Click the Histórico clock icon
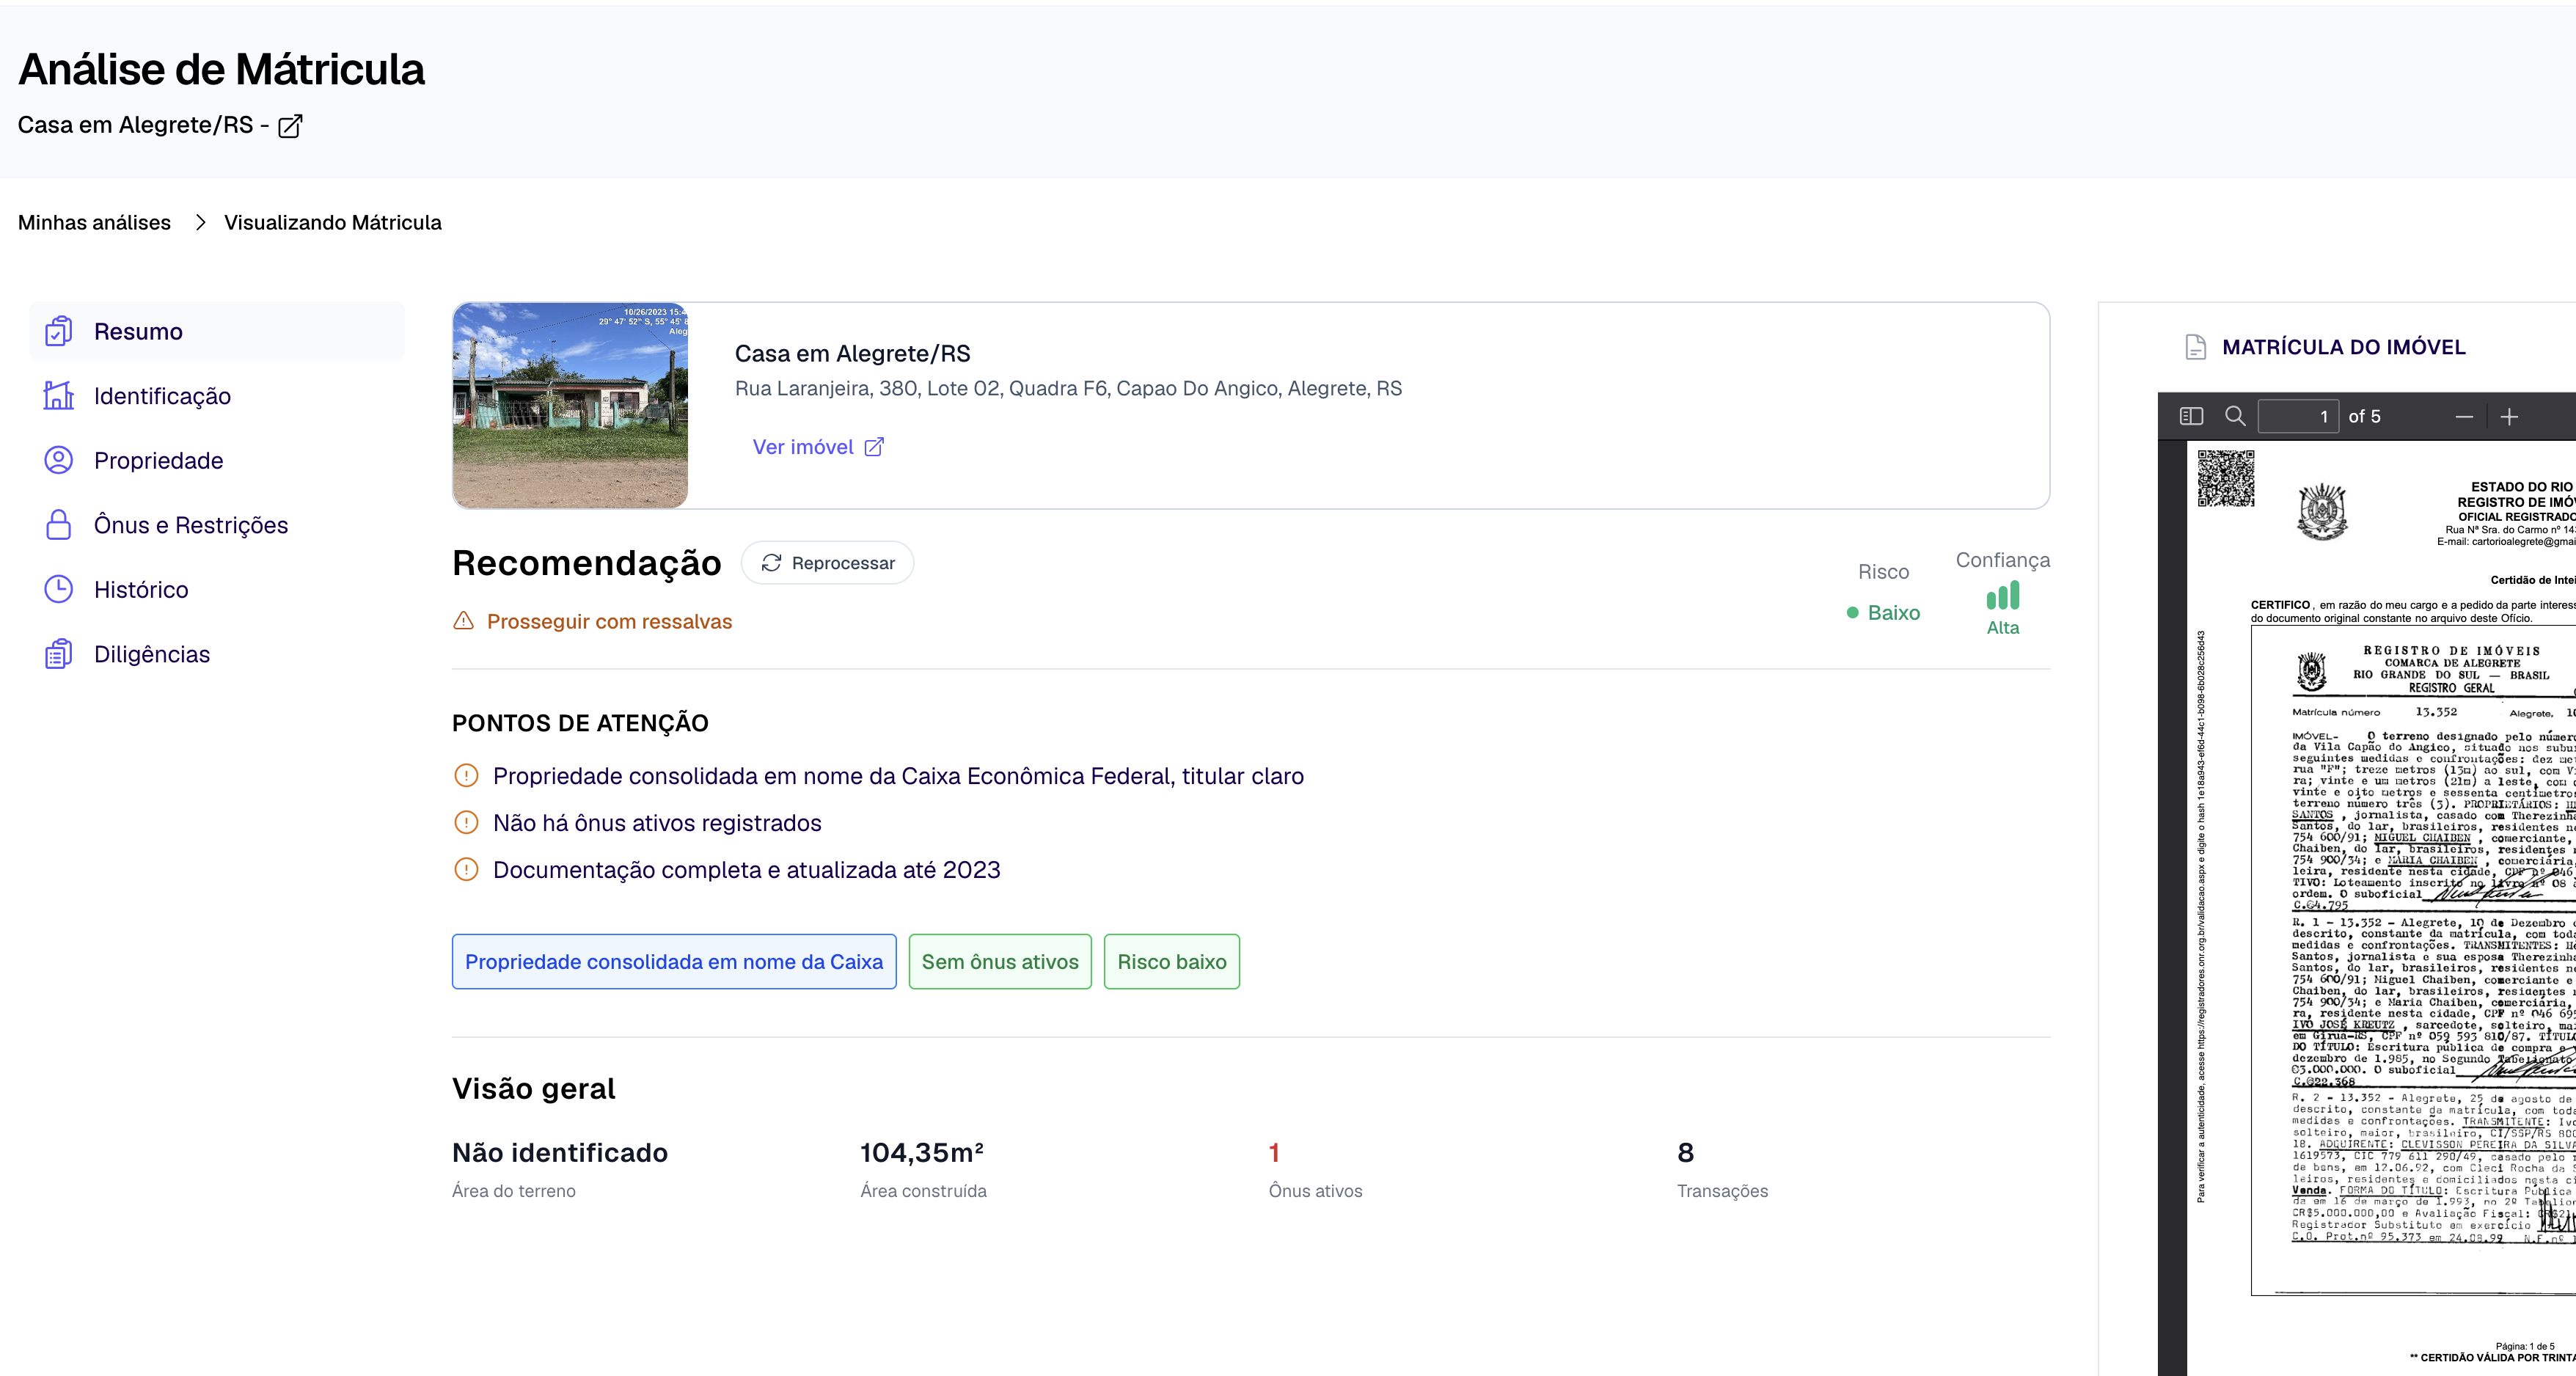 pyautogui.click(x=59, y=589)
